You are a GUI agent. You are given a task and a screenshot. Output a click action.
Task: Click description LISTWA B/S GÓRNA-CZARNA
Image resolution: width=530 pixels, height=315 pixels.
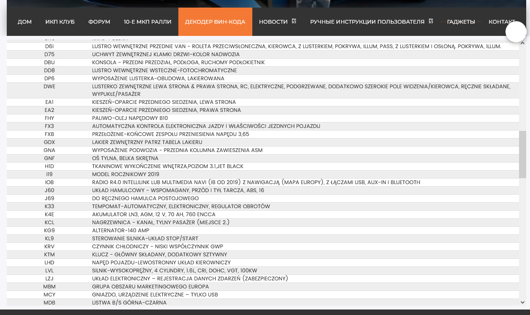click(x=129, y=303)
